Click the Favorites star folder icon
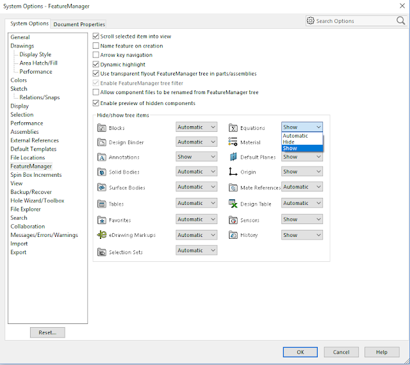Viewport: 410px width, 365px height. click(102, 220)
